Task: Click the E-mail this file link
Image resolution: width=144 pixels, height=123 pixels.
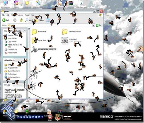Action: click(x=12, y=49)
